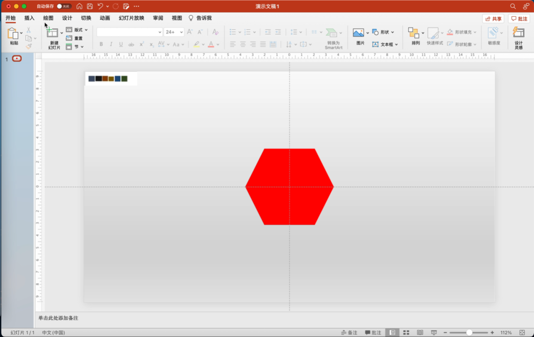This screenshot has height=337, width=534.
Task: Open Design Ideas (设计灵感) pane
Action: pos(518,38)
